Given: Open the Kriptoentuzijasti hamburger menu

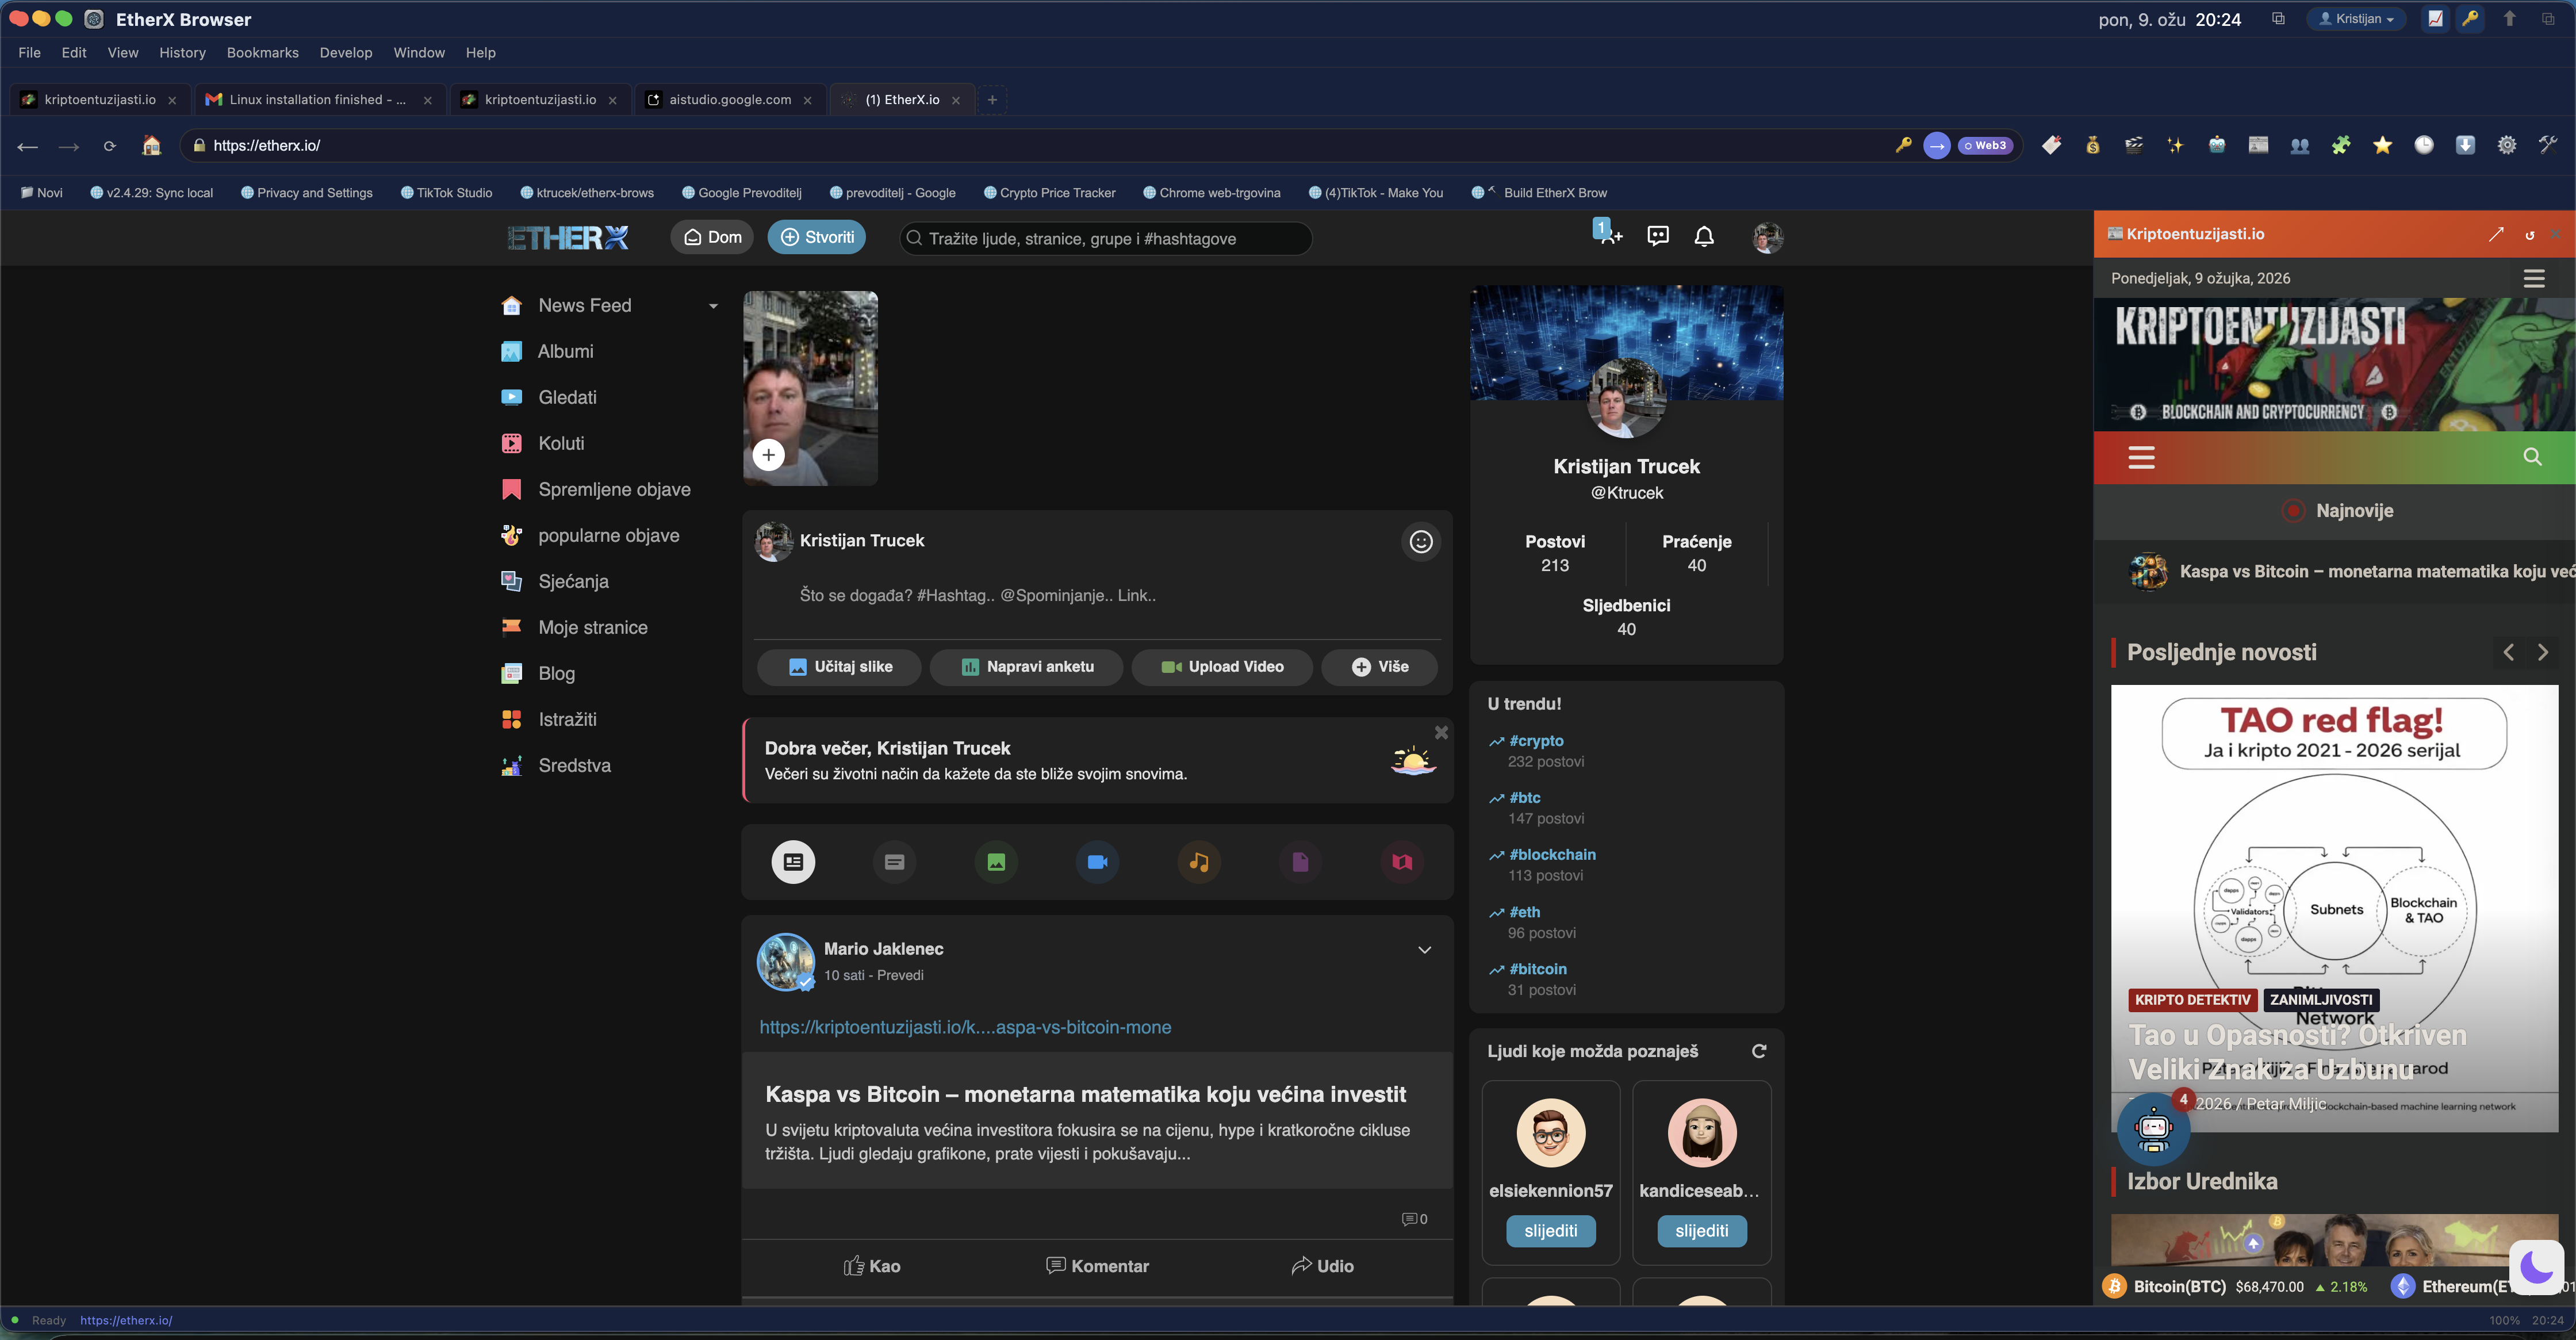Looking at the screenshot, I should 2142,457.
